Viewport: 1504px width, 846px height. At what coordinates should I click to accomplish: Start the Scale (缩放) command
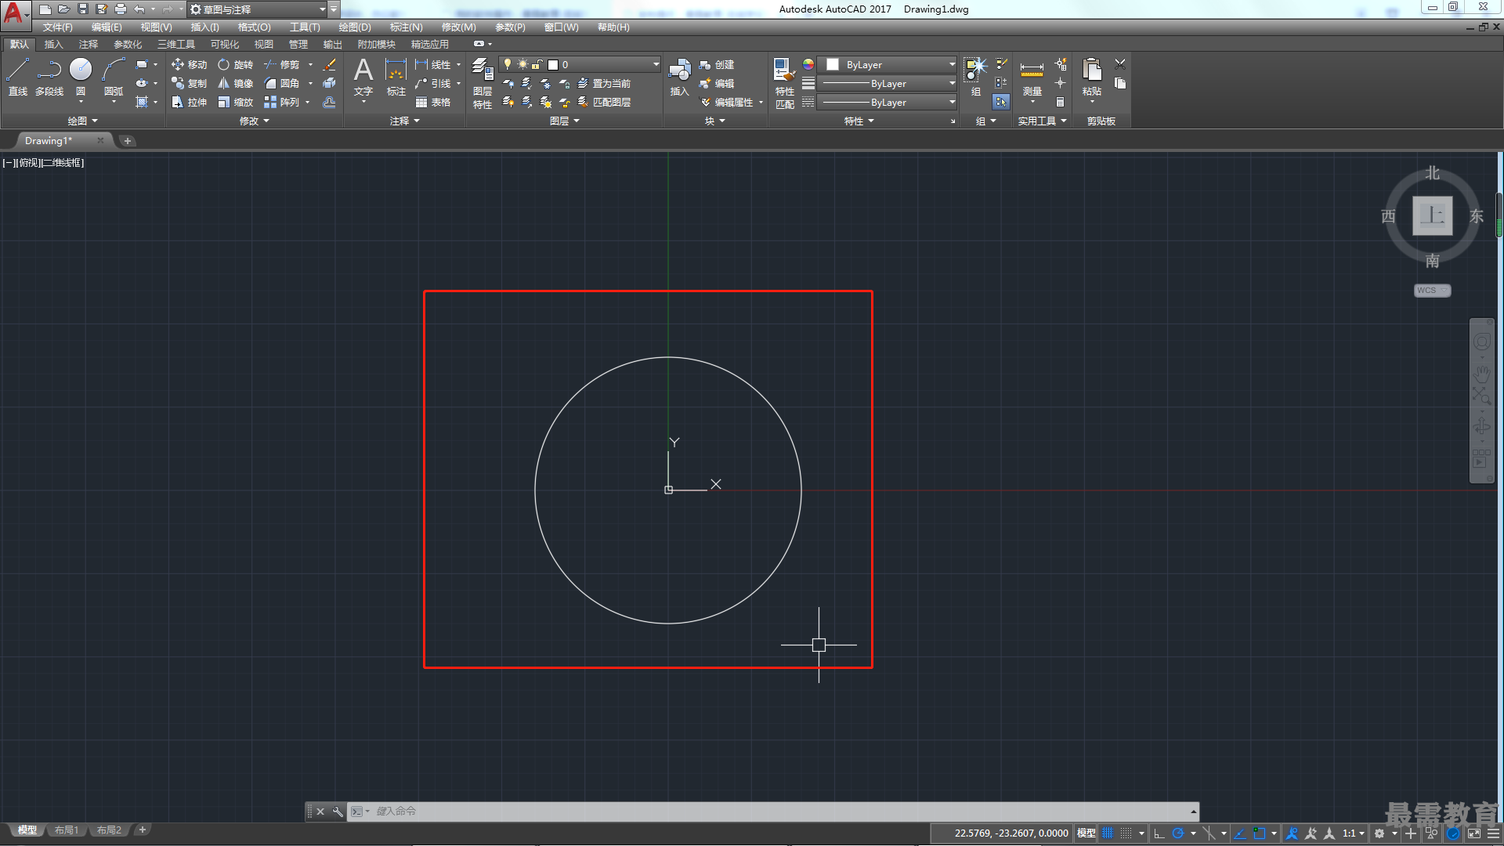click(235, 103)
